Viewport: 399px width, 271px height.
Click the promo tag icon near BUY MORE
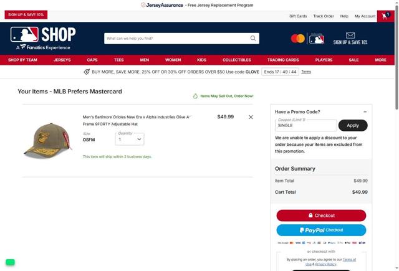87,72
